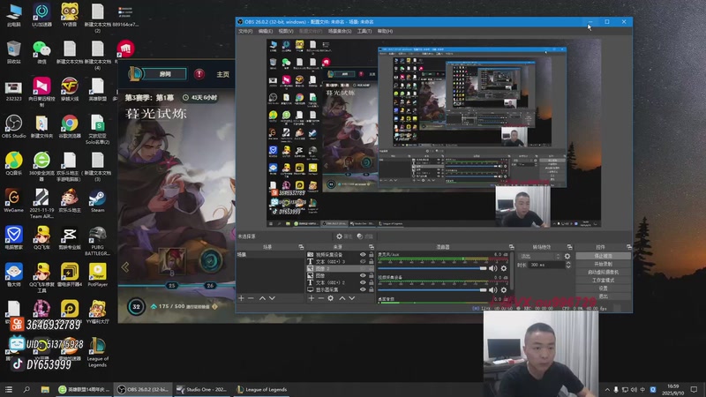Pop out the 来源 dock
The image size is (706, 397).
pos(371,247)
